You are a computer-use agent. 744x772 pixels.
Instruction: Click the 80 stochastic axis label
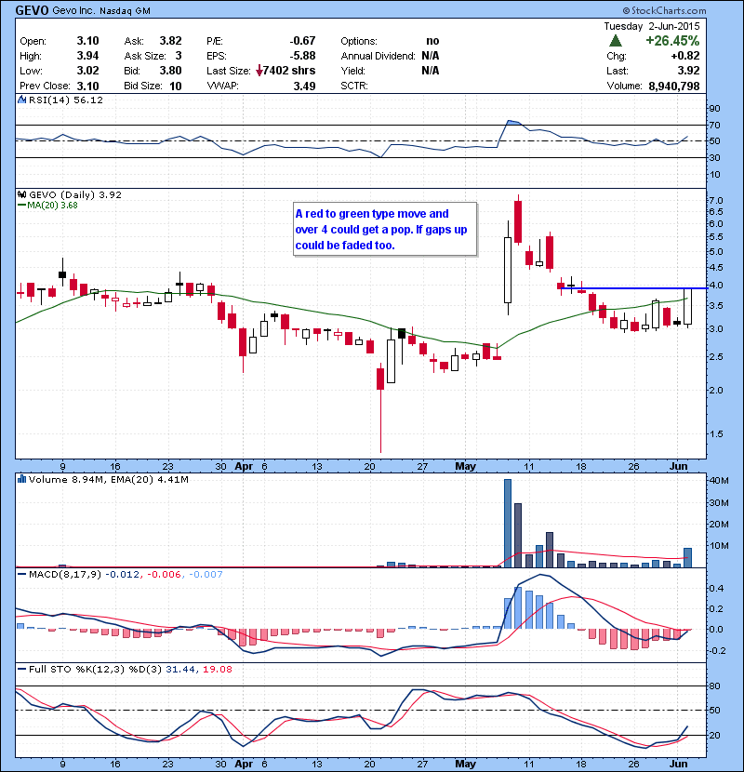pos(714,685)
